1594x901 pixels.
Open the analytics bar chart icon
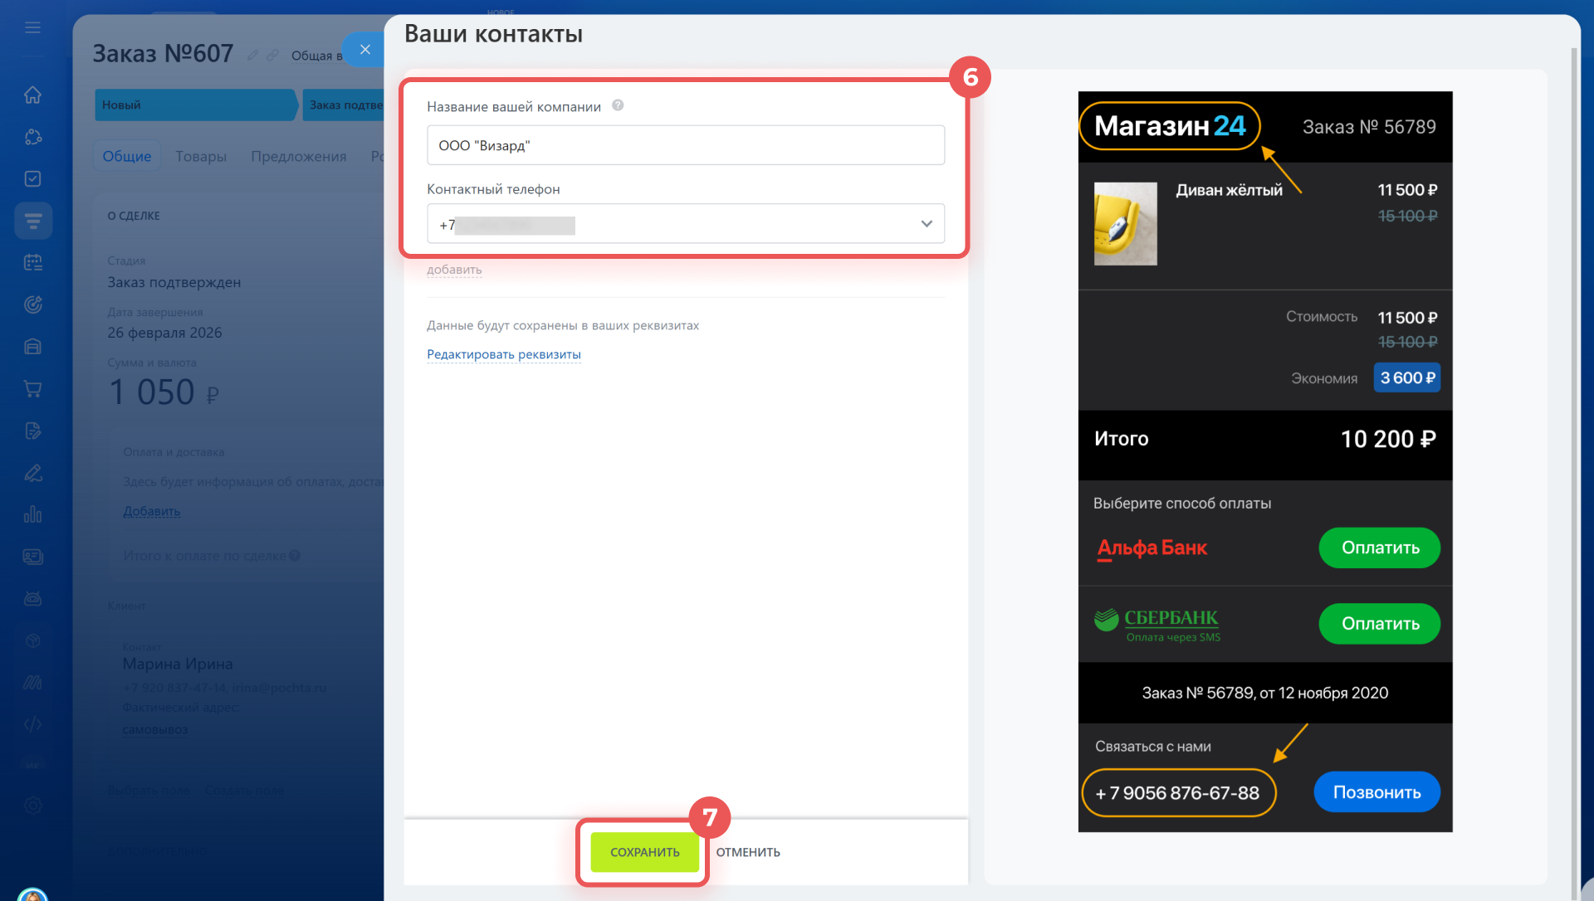click(32, 514)
